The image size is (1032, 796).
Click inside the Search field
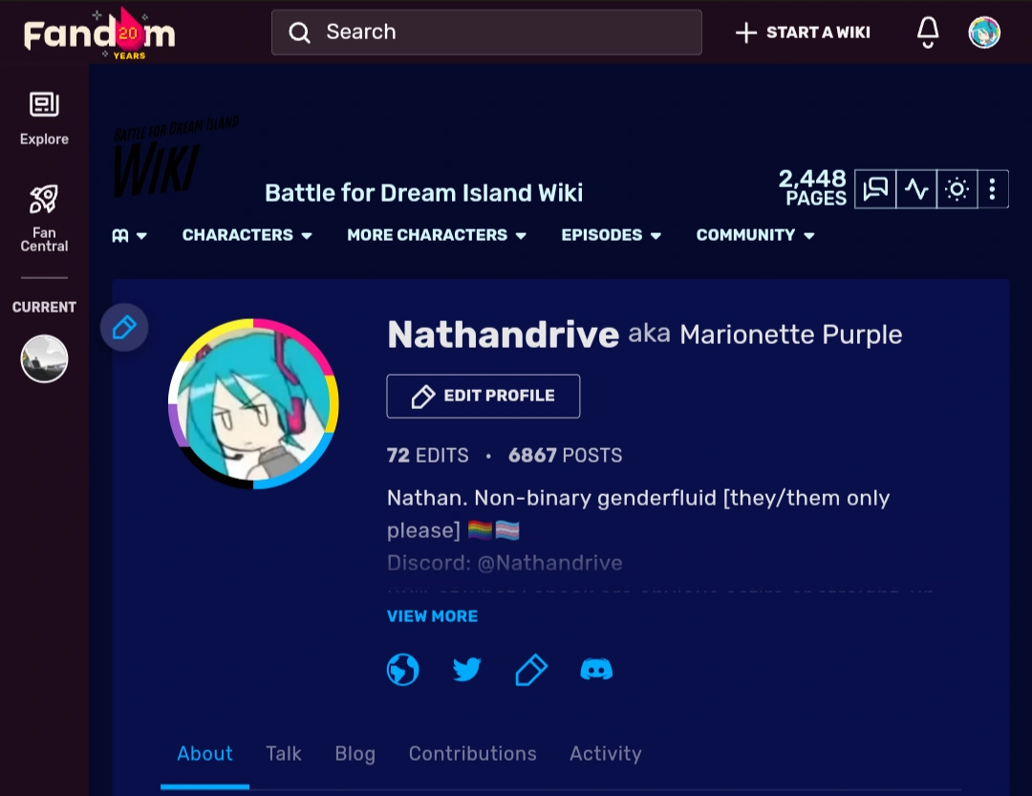[x=487, y=32]
